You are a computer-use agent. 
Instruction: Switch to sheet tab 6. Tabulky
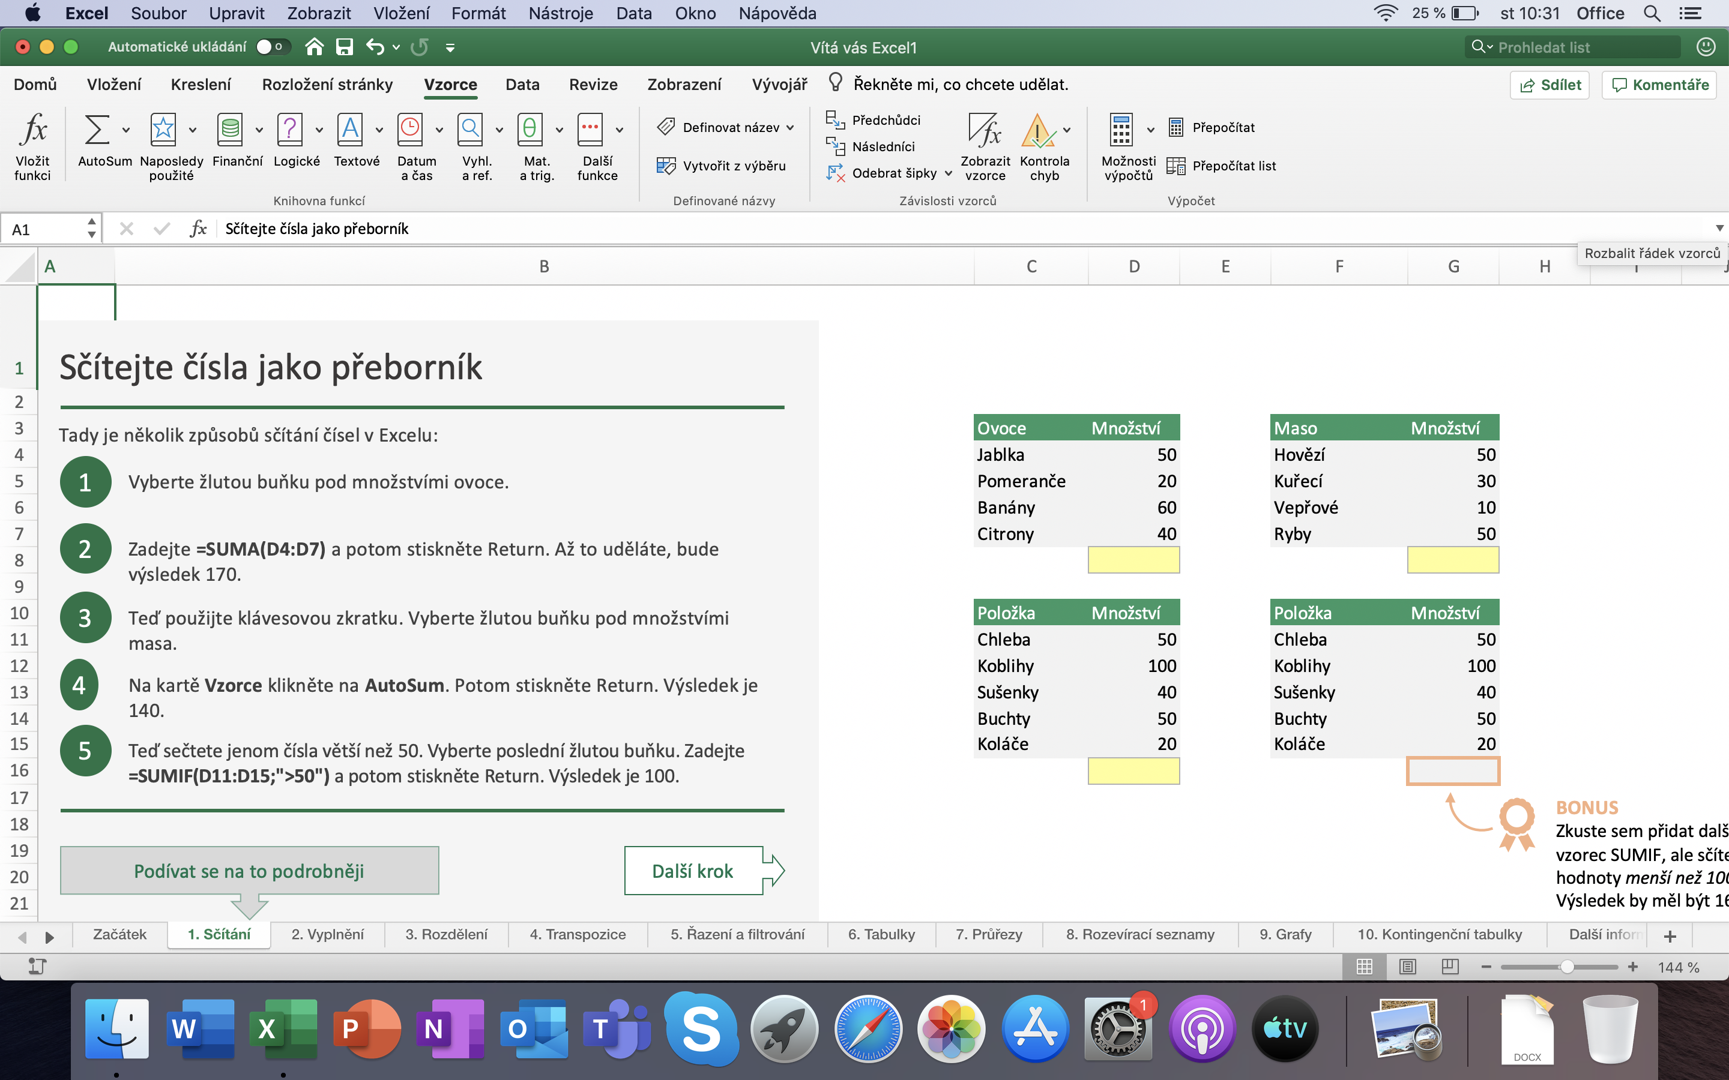pos(881,934)
